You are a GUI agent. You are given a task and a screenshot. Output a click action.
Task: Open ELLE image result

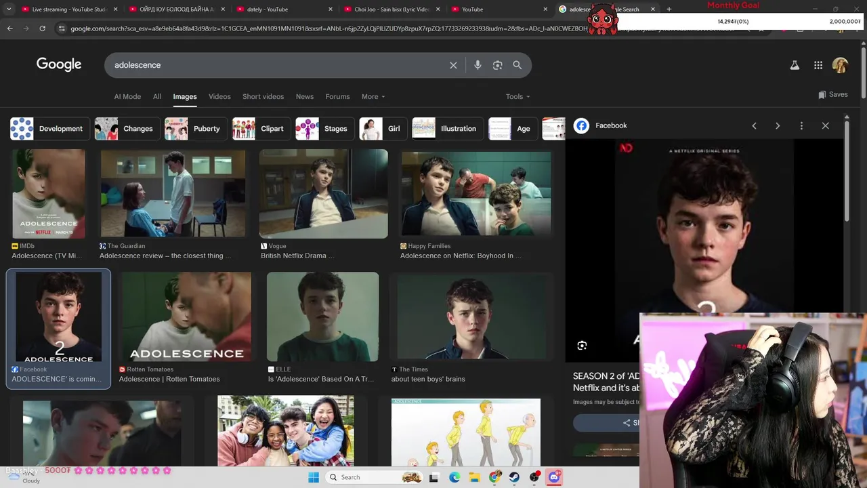322,317
